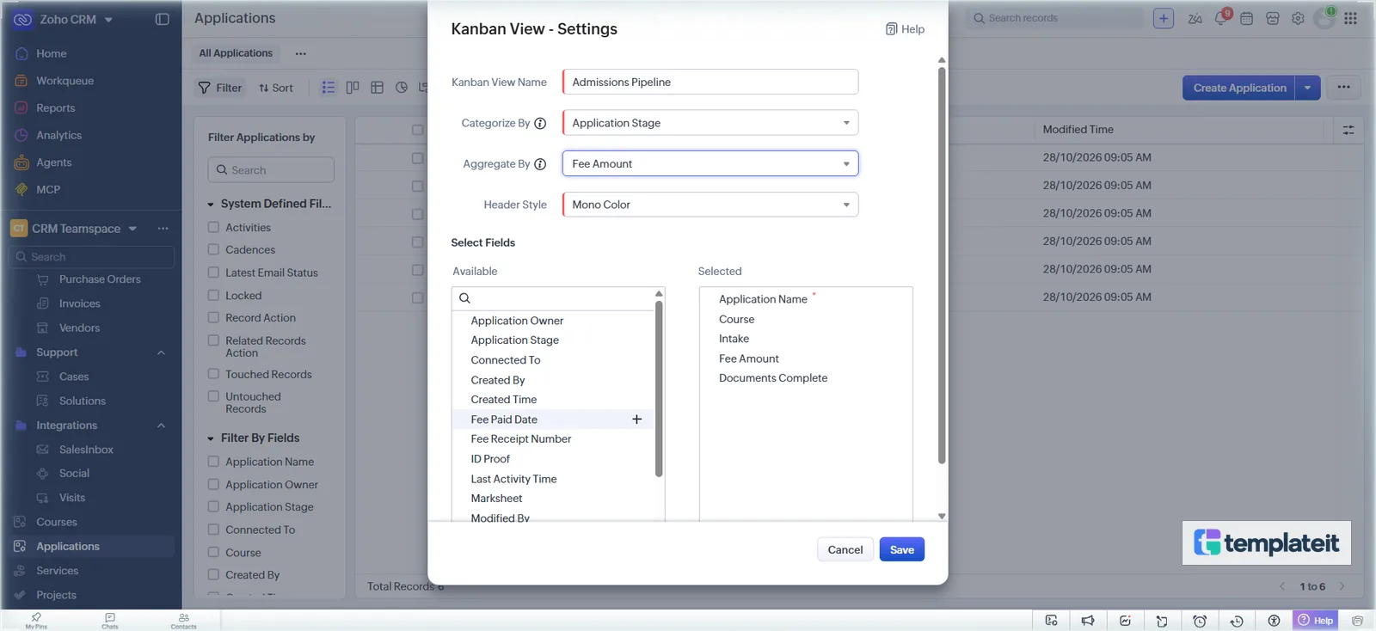Click the Kanban View Name field
The width and height of the screenshot is (1376, 631).
710,82
